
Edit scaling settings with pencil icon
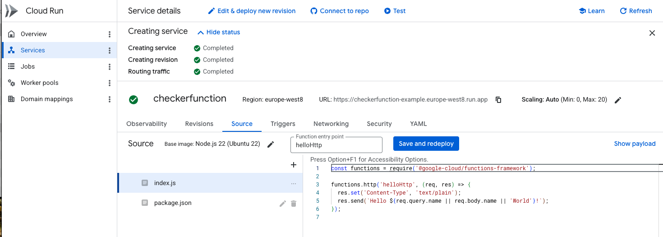pos(618,100)
